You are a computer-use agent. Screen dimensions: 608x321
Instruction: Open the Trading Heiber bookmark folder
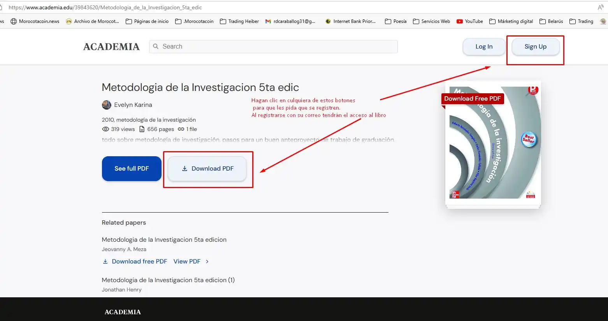tap(239, 21)
